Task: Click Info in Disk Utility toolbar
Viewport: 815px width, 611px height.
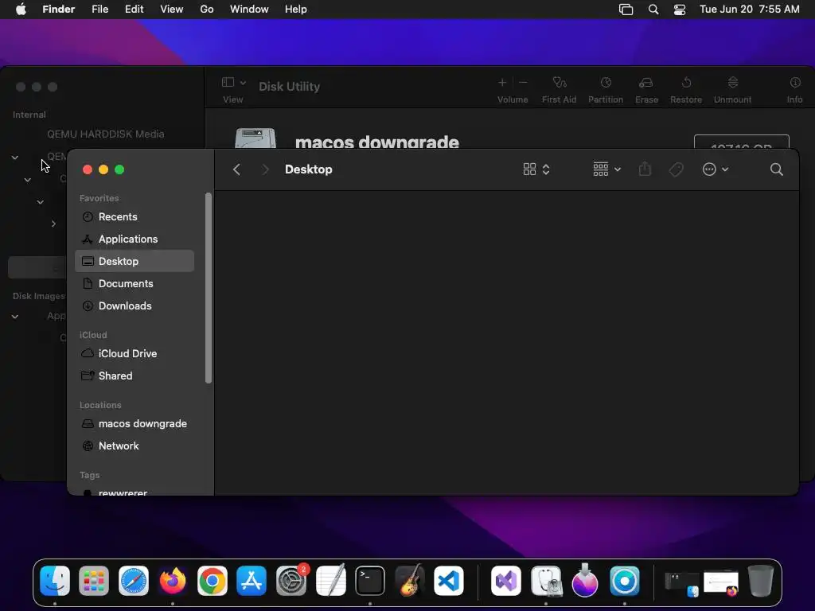Action: 795,89
